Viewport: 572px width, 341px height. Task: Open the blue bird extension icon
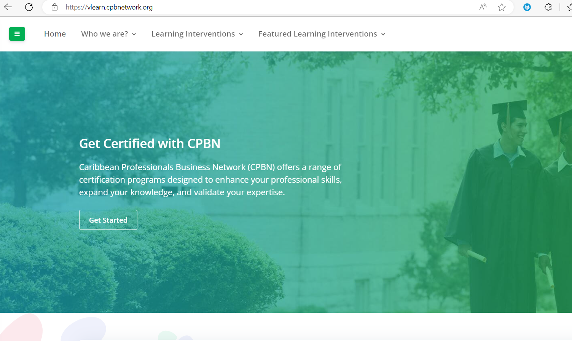pyautogui.click(x=527, y=7)
